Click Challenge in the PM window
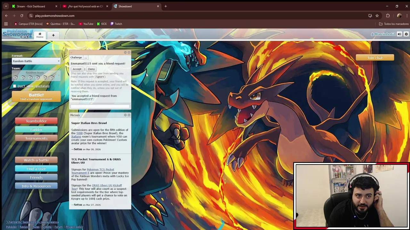 76,57
